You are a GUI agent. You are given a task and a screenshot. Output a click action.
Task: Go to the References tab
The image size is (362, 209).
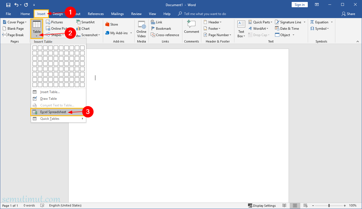96,14
